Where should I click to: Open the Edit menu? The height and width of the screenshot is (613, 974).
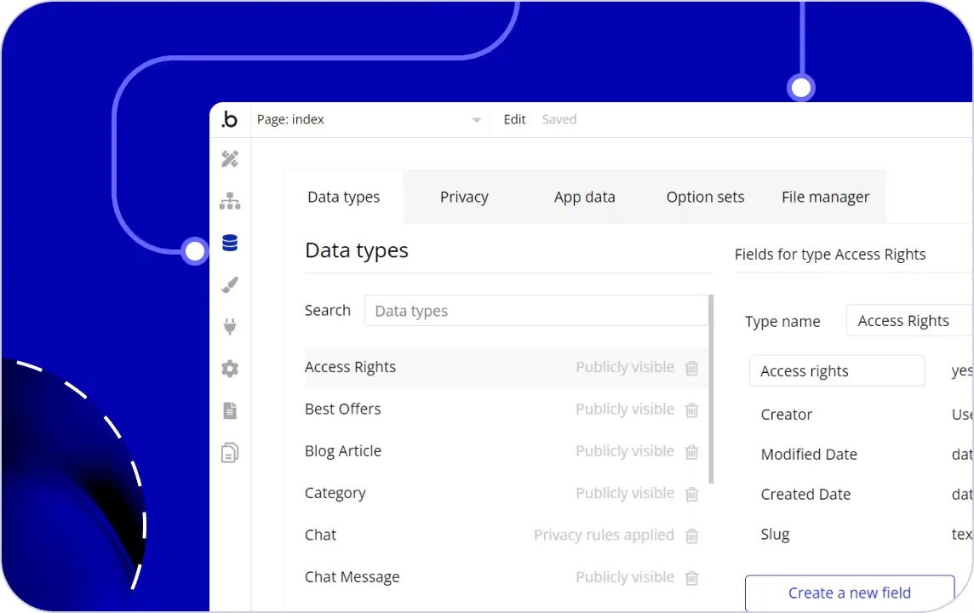point(514,119)
